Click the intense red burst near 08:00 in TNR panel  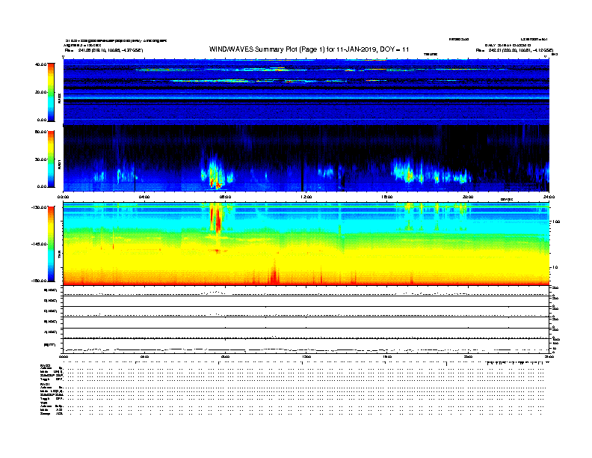click(x=217, y=219)
